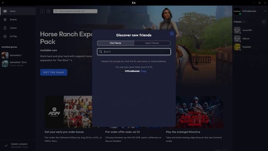Viewport: 268px width, 151px height.
Task: Click the 'Available now' label
Action: click(49, 50)
